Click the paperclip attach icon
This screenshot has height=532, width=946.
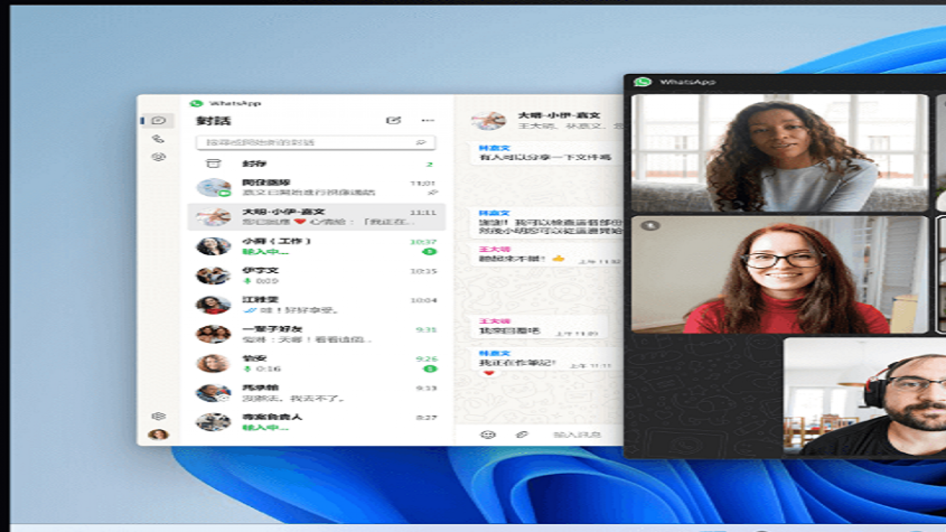[522, 434]
